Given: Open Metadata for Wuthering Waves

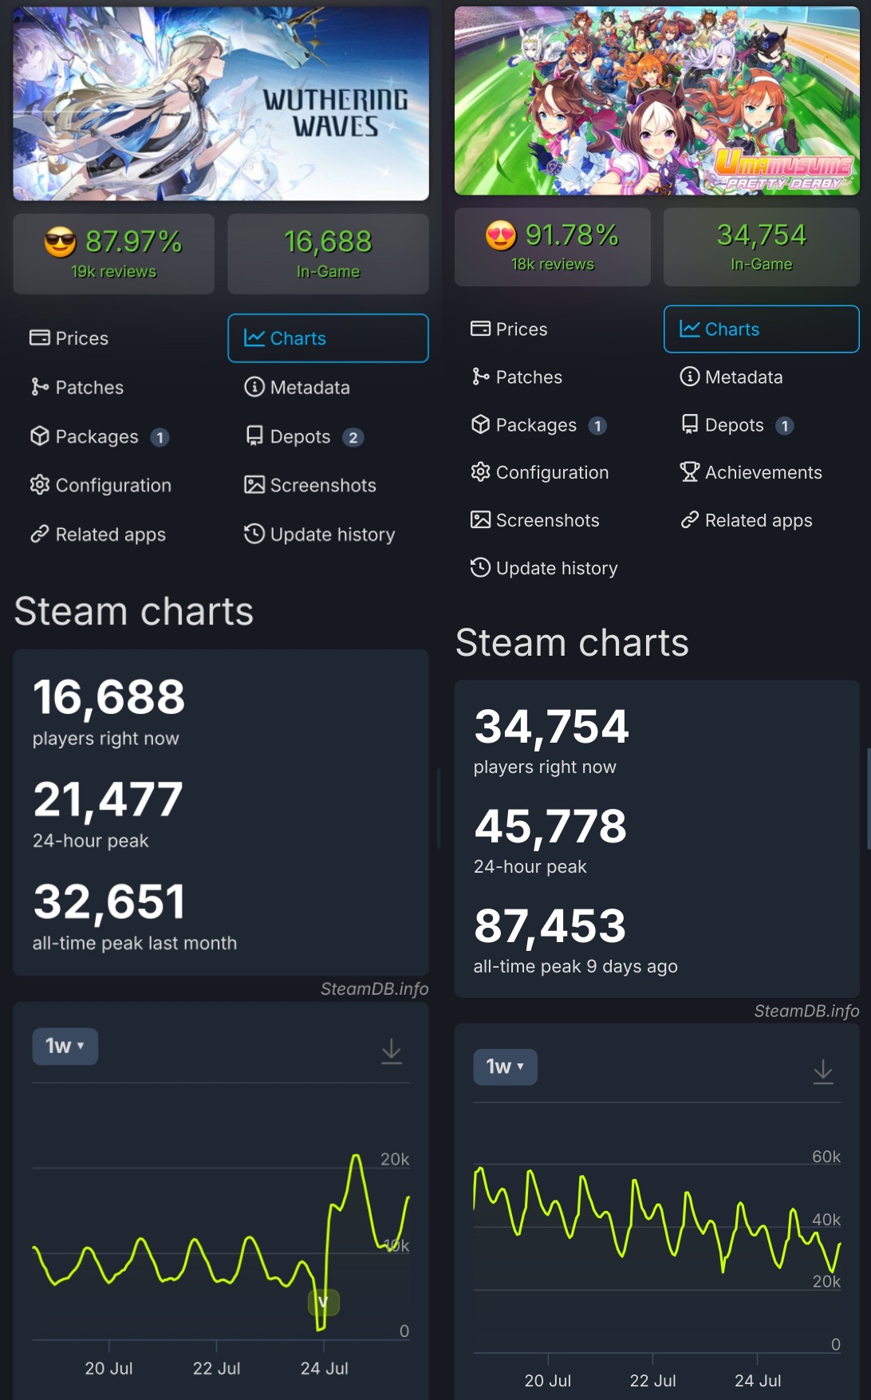Looking at the screenshot, I should pos(297,388).
